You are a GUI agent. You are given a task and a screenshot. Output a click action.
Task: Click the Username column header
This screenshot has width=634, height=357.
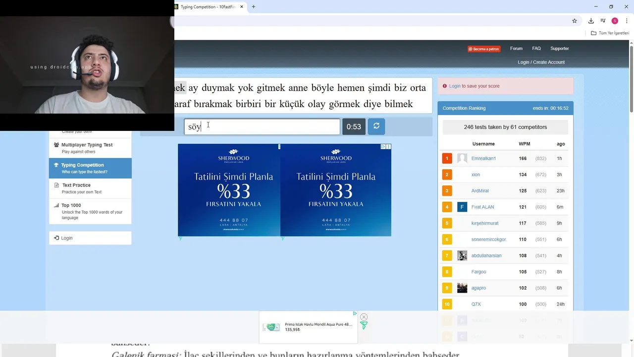(x=483, y=144)
